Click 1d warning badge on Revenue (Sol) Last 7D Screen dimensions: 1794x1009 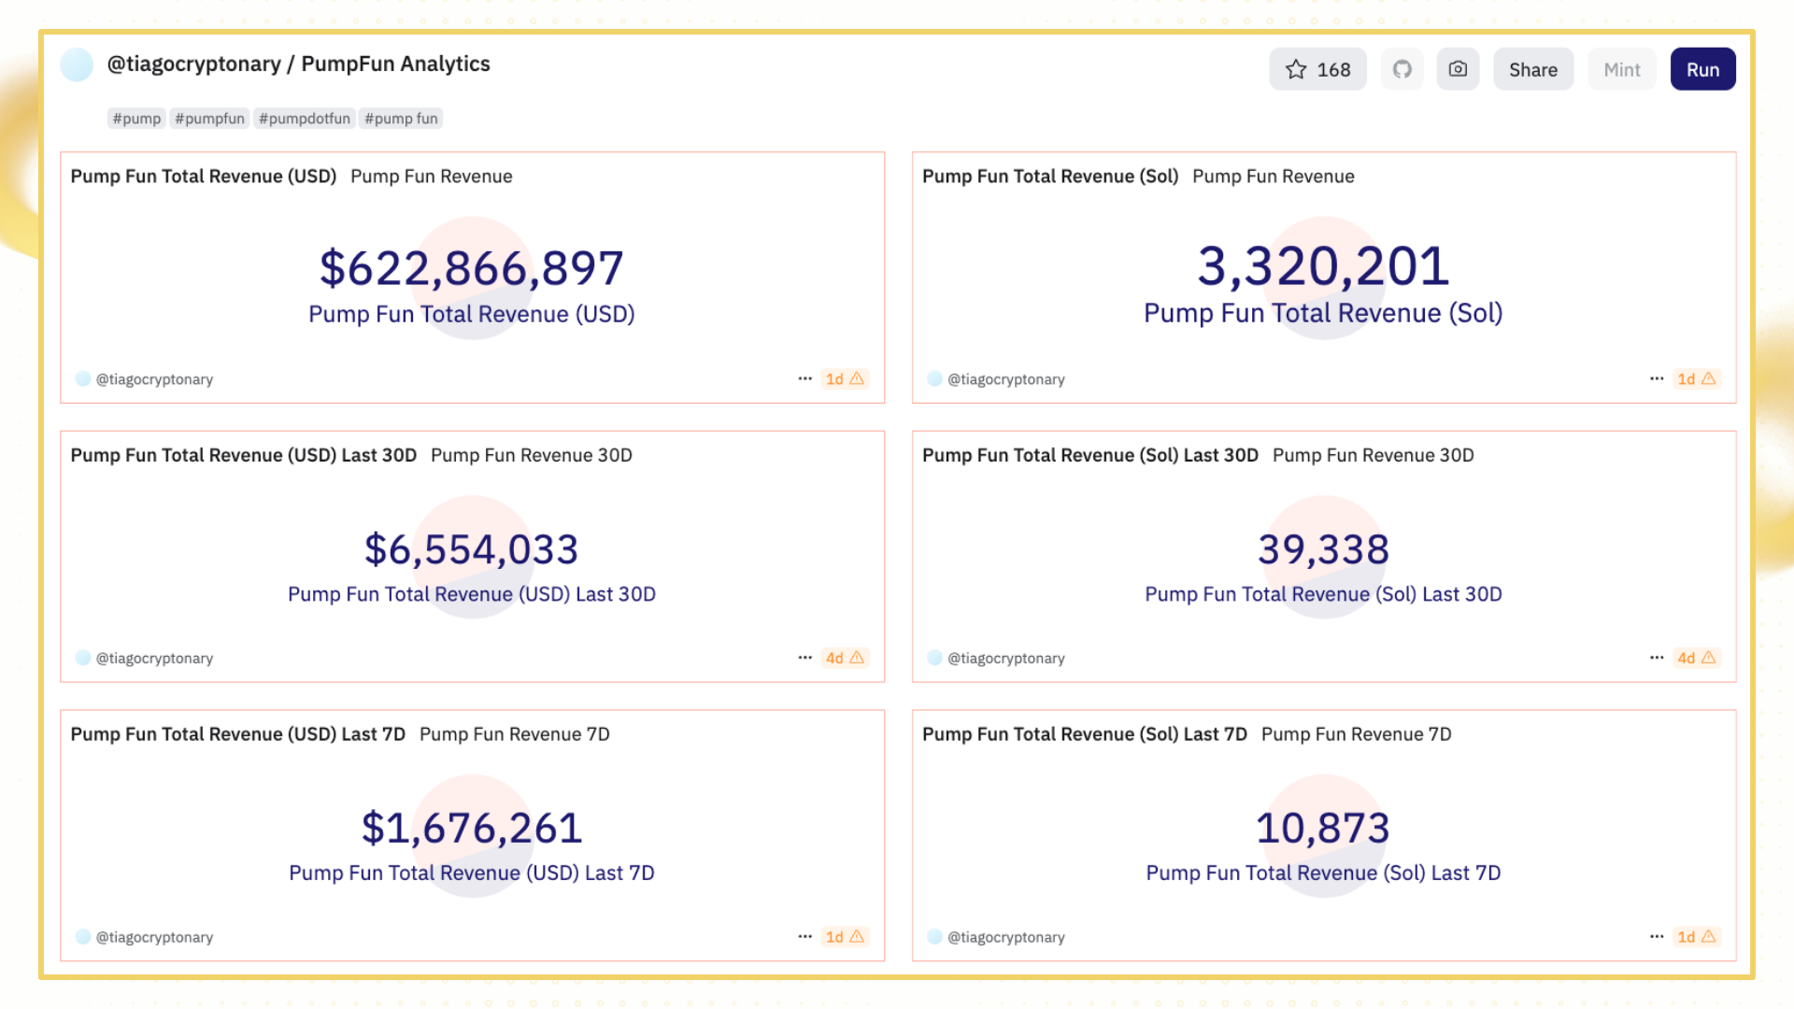click(x=1696, y=937)
